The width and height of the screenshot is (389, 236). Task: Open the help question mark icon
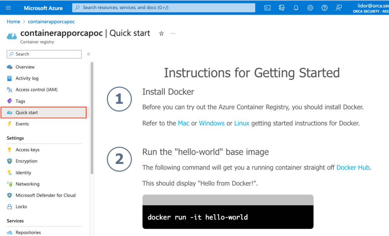point(324,8)
